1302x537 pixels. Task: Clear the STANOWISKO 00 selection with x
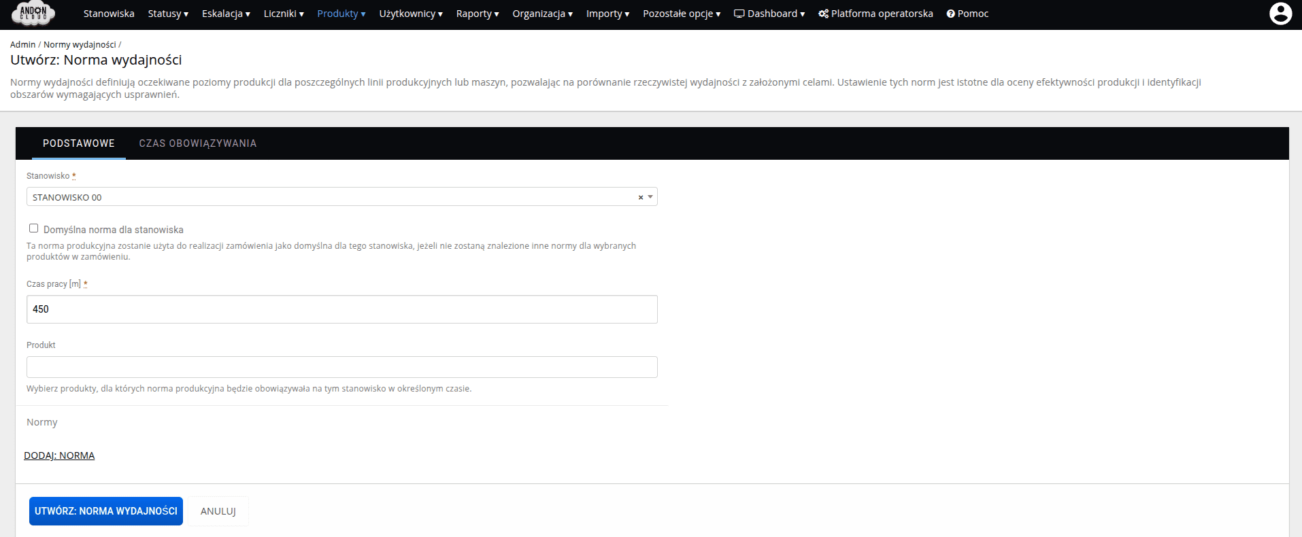point(640,197)
